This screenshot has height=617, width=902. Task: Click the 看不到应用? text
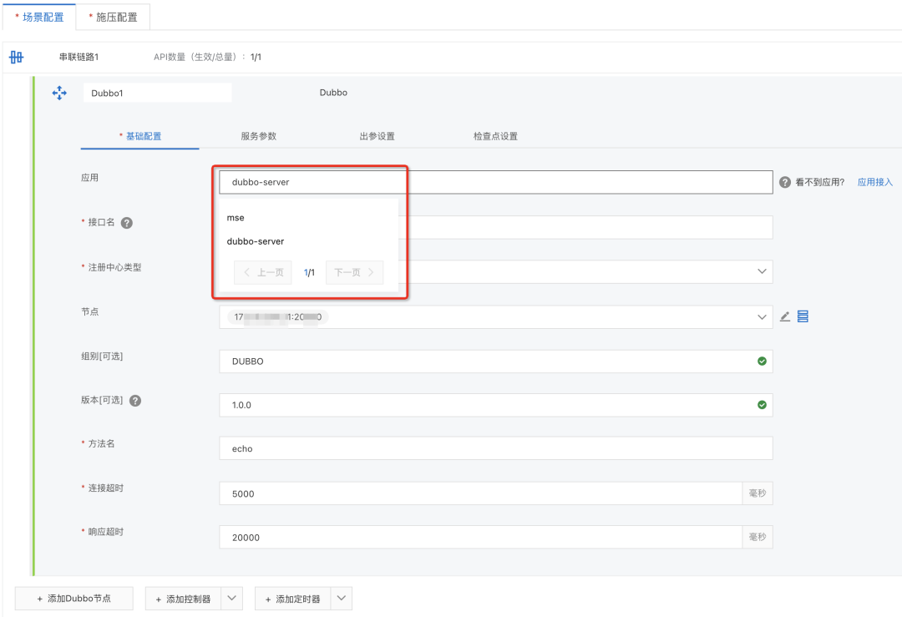point(820,182)
